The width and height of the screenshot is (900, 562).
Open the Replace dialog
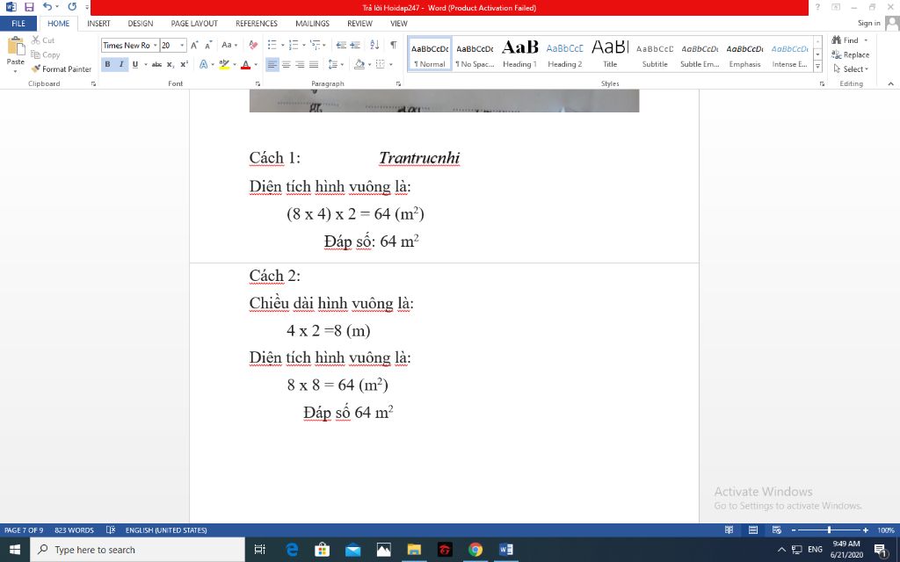tap(850, 54)
